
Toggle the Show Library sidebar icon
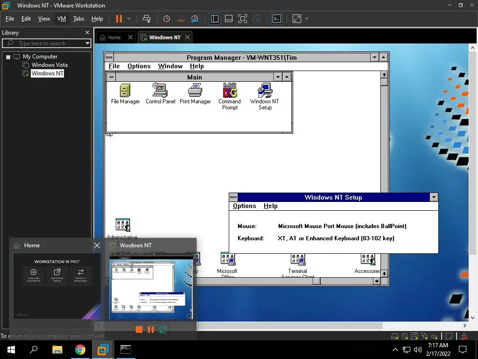(x=215, y=19)
